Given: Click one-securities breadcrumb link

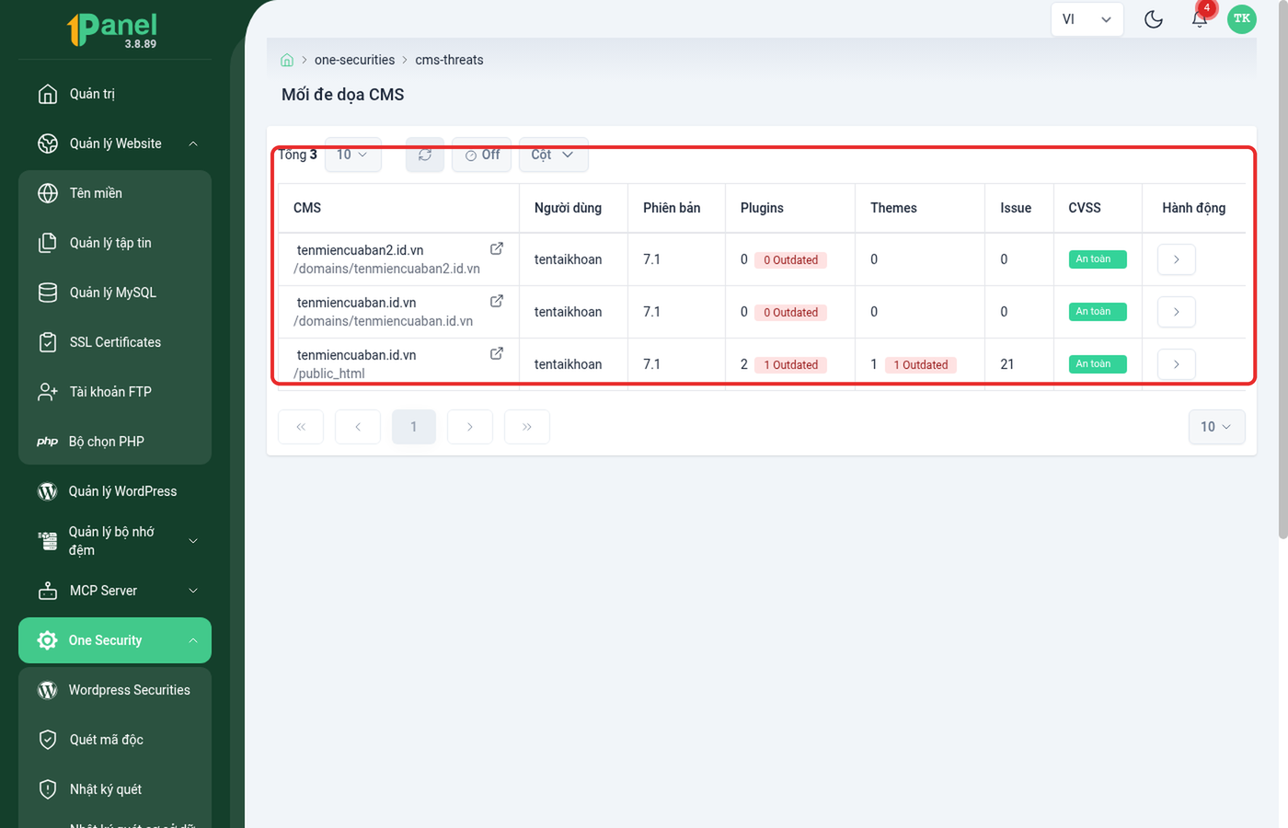Looking at the screenshot, I should coord(354,60).
